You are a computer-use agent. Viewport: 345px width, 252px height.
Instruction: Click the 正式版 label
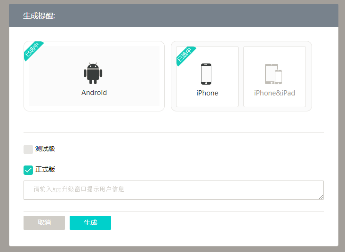click(x=45, y=170)
